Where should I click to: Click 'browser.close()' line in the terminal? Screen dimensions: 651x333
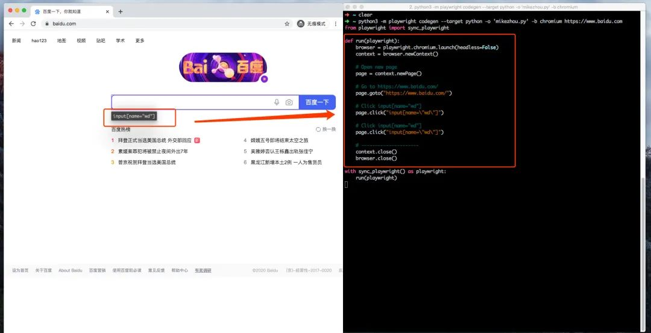(x=376, y=158)
